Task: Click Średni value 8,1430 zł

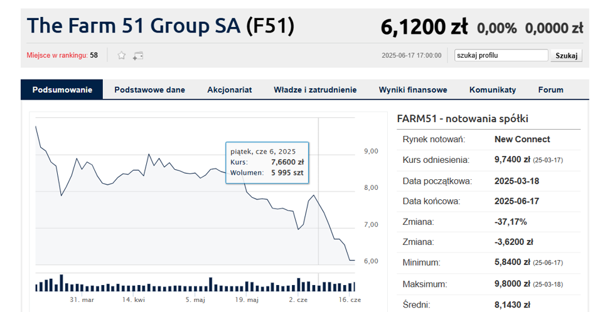Action: point(512,304)
